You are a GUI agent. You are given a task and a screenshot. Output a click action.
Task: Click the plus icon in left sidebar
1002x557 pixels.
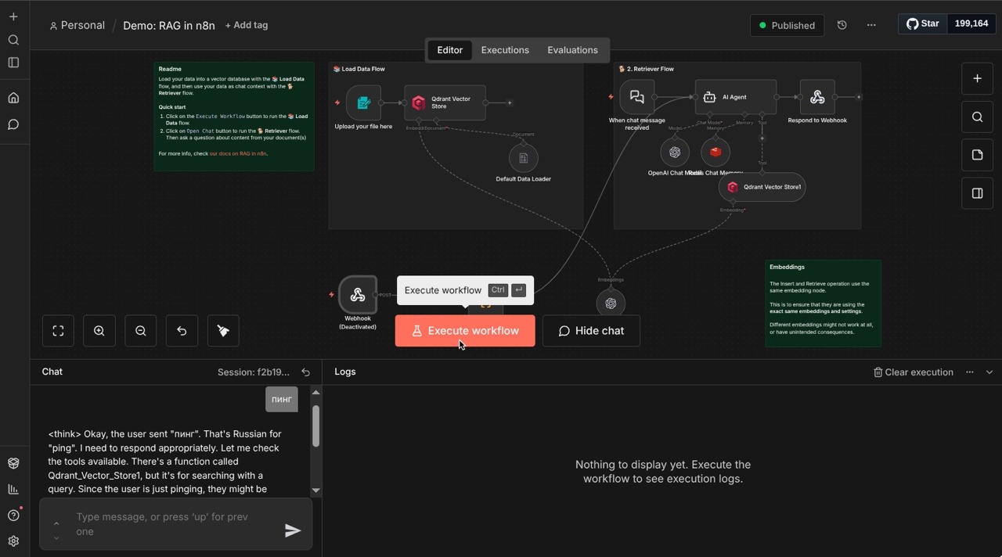coord(13,16)
